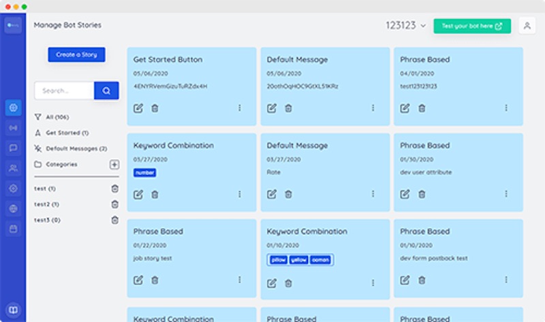Click the app logo in sidebar
The width and height of the screenshot is (545, 322).
coord(13,25)
